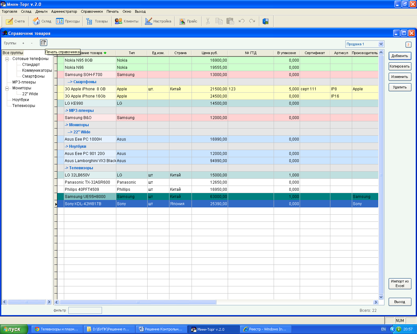This screenshot has width=417, height=334.
Task: Click the minus remove-group icon
Action: tap(32, 43)
